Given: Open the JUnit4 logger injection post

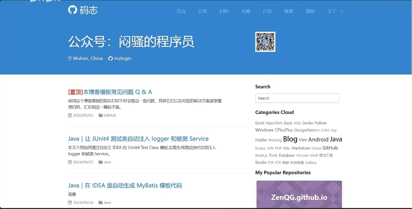Looking at the screenshot, I should (138, 138).
